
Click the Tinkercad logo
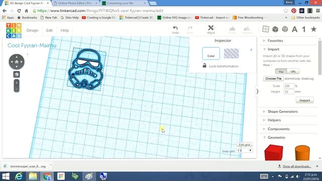point(14,30)
